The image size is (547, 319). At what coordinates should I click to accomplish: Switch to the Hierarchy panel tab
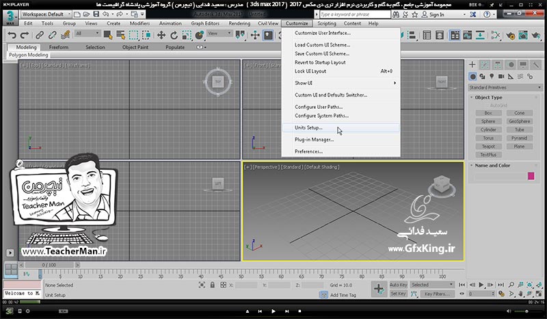click(x=498, y=64)
